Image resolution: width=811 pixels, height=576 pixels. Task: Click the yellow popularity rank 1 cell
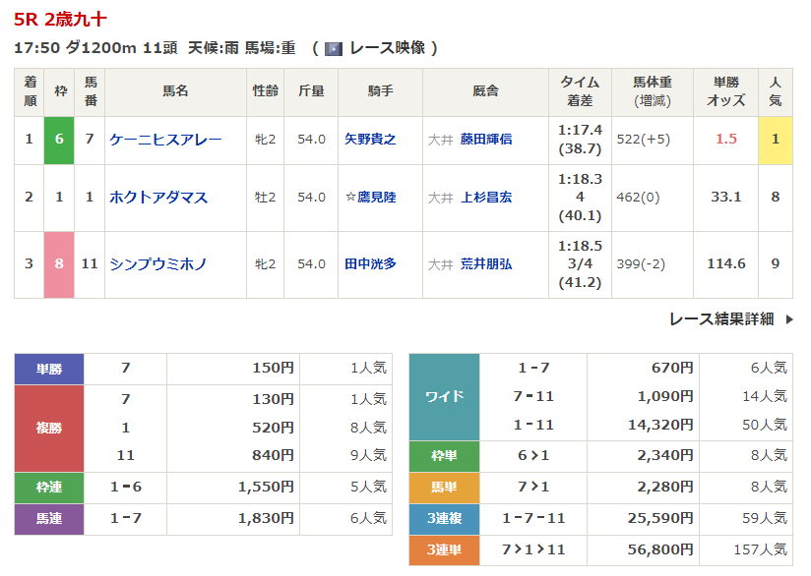coord(776,140)
